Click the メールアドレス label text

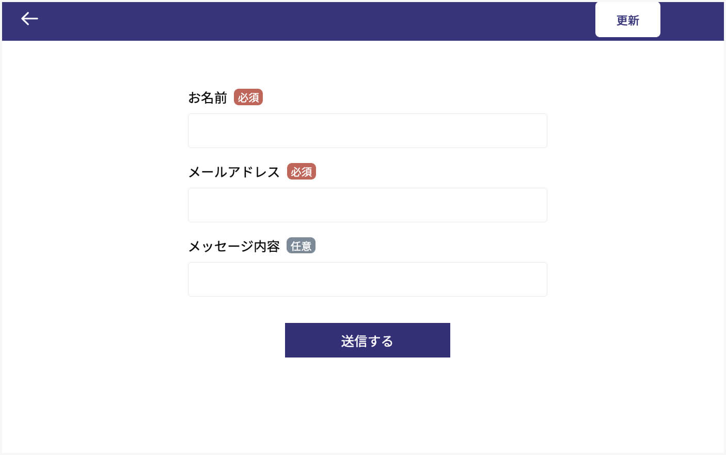pos(234,172)
